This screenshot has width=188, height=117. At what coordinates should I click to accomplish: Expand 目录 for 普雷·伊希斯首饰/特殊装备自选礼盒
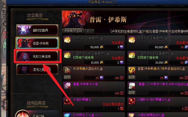(x=132, y=77)
